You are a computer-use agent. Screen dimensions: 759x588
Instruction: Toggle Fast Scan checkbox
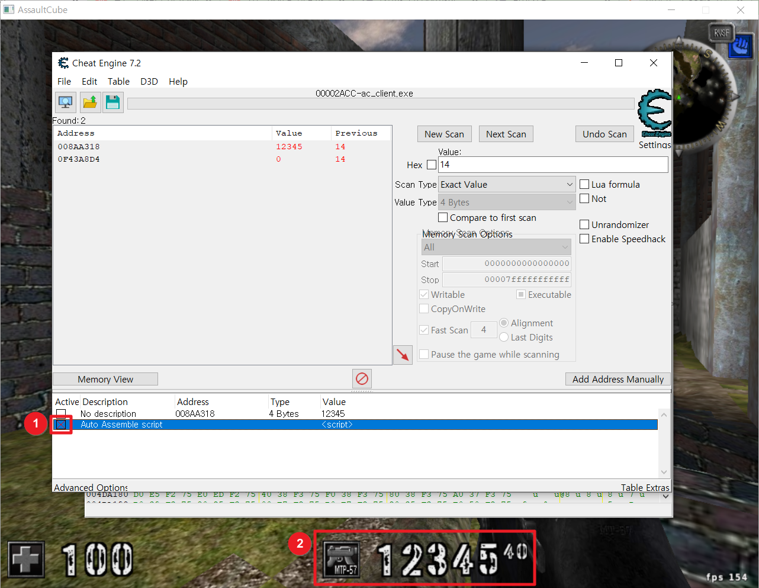point(424,330)
